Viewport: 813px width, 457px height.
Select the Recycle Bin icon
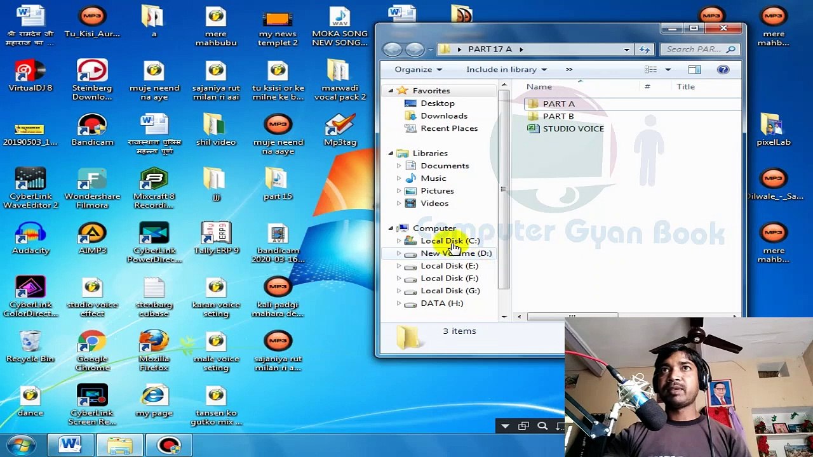pyautogui.click(x=30, y=347)
